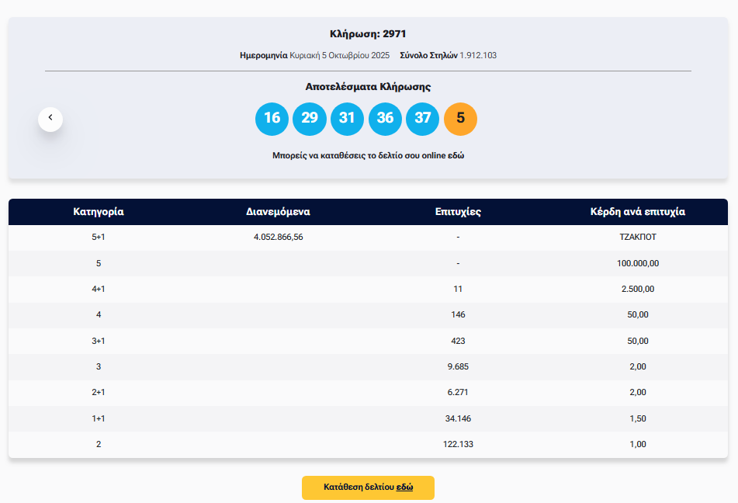Viewport: 738px width, 503px height.
Task: Click the previous draw chevron arrow
Action: click(x=50, y=119)
